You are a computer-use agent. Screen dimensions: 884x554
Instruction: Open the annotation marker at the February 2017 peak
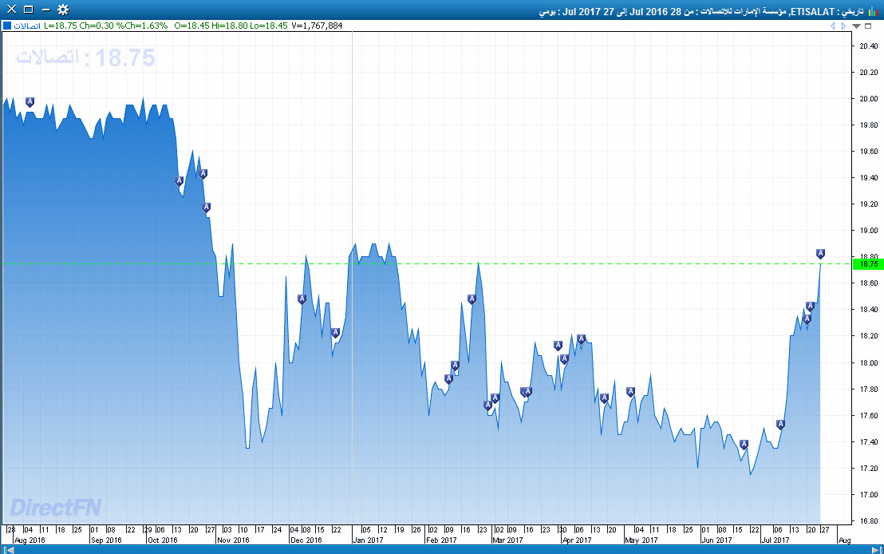click(x=472, y=299)
